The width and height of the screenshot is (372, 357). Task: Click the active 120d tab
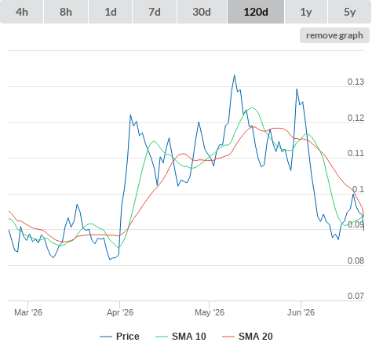coord(256,12)
